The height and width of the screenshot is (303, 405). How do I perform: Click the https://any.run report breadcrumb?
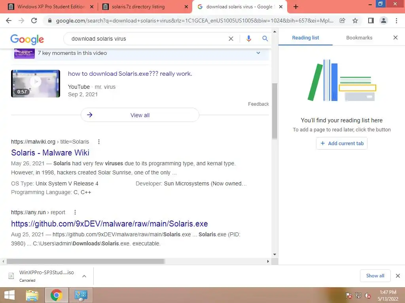(38, 212)
